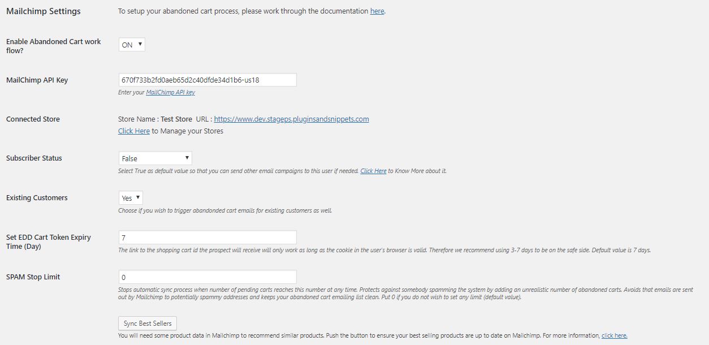Click the Test Store name text
709x345 pixels.
[x=176, y=119]
